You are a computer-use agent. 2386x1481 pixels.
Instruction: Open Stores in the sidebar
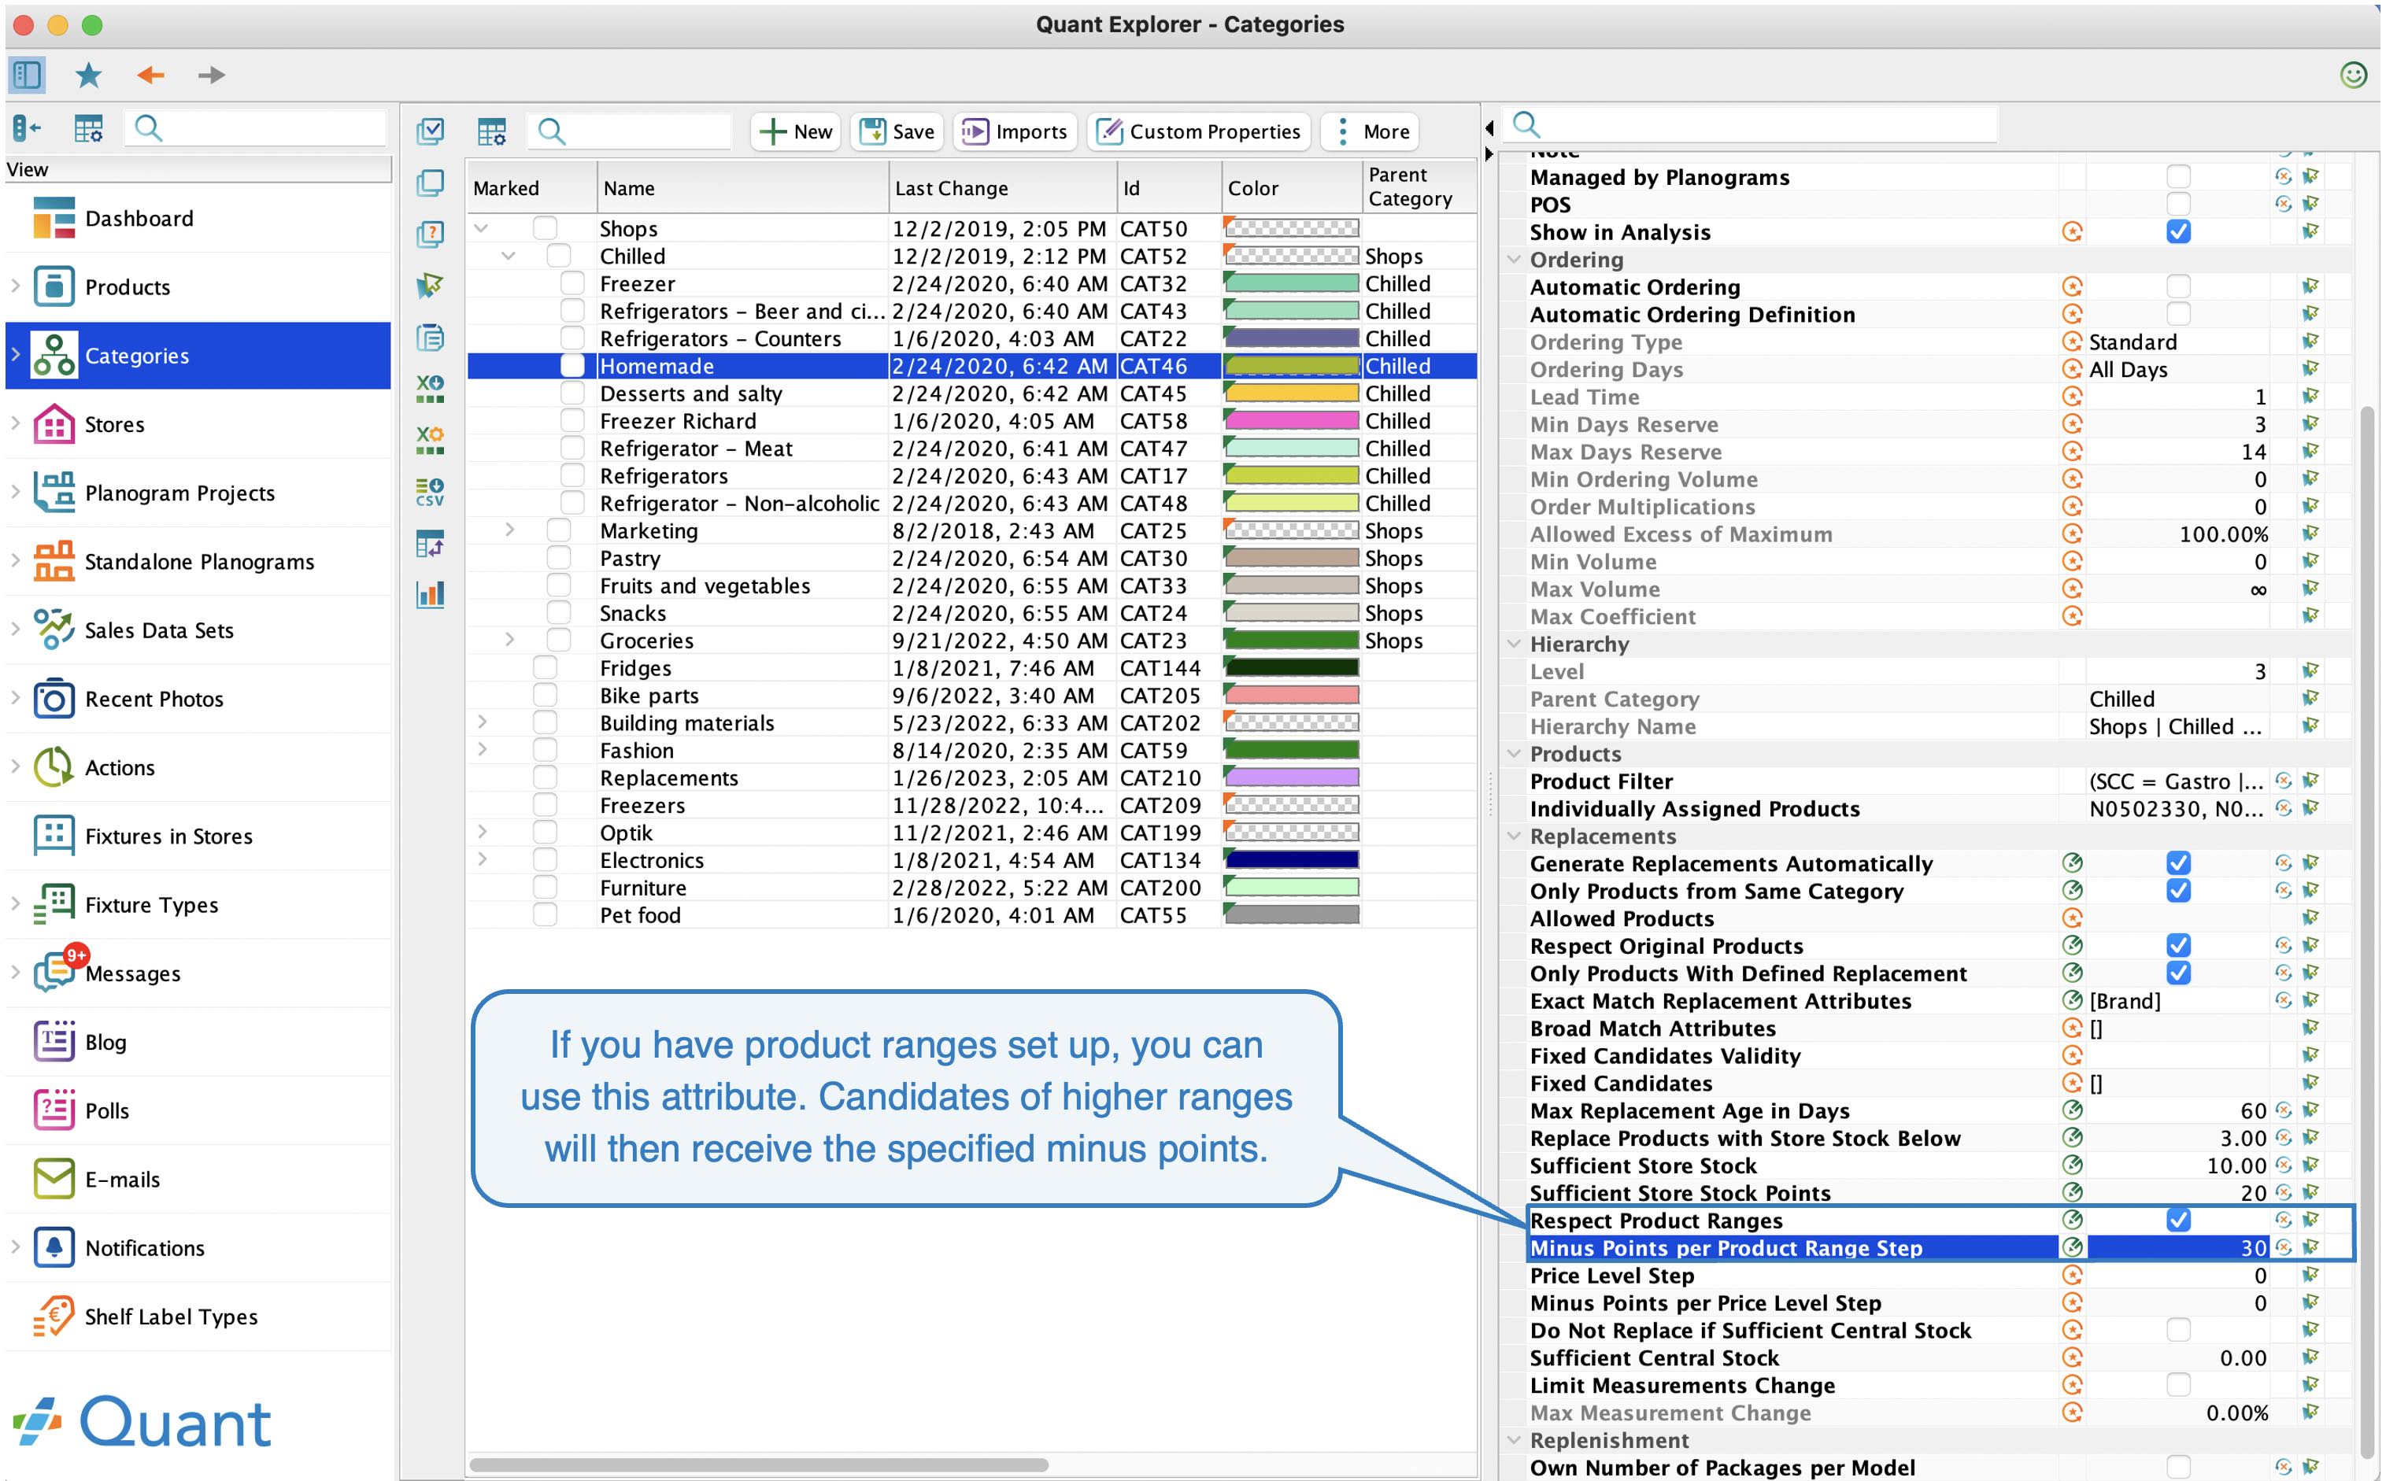click(198, 424)
